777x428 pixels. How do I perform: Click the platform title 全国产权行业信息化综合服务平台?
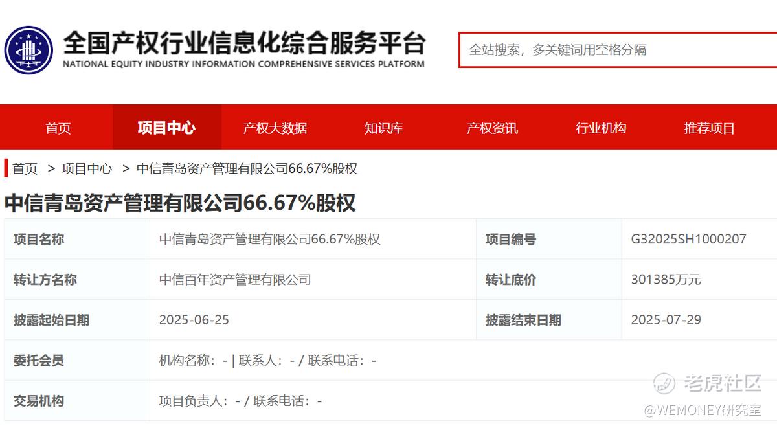pos(243,43)
